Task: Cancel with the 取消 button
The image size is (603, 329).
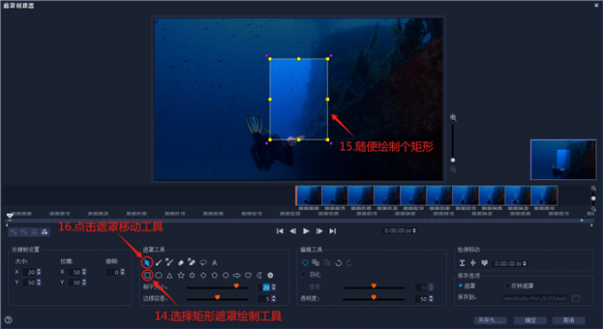Action: click(x=568, y=320)
